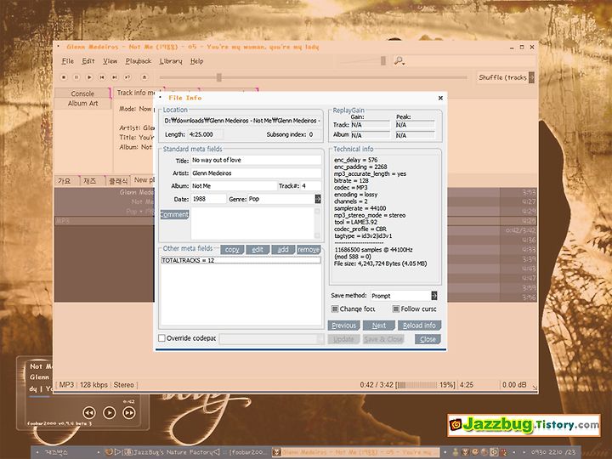The width and height of the screenshot is (612, 459).
Task: Click the Album field
Action: [x=235, y=186]
